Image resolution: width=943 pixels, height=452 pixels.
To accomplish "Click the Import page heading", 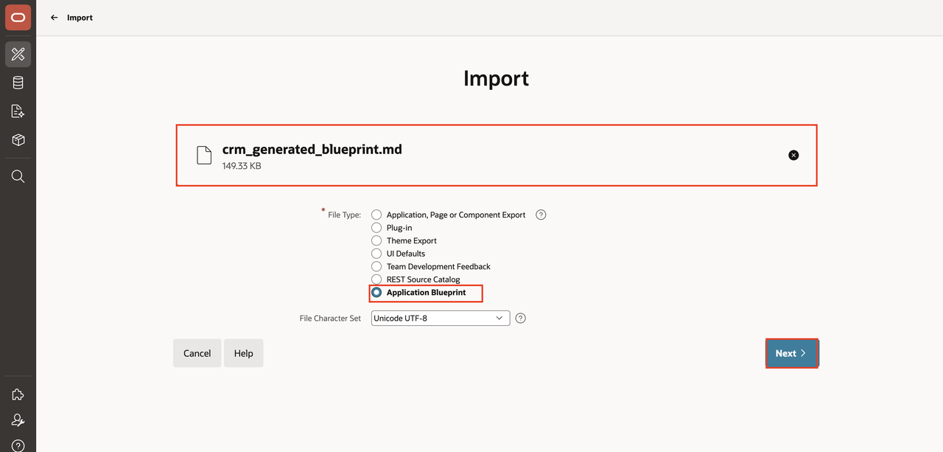I will (x=496, y=78).
